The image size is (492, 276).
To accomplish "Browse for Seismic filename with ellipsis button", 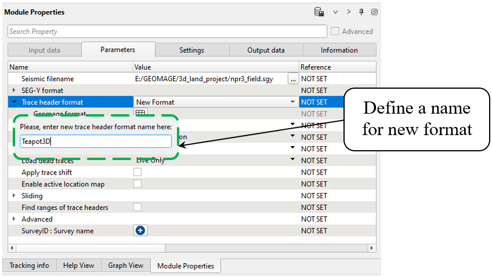I will (x=293, y=79).
